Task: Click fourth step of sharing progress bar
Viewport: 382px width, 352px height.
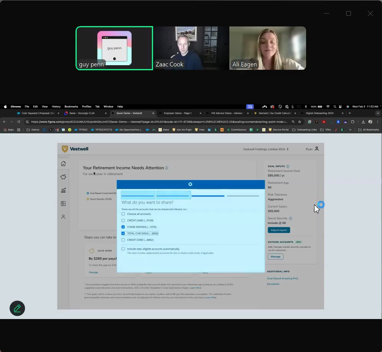Action: [243, 196]
